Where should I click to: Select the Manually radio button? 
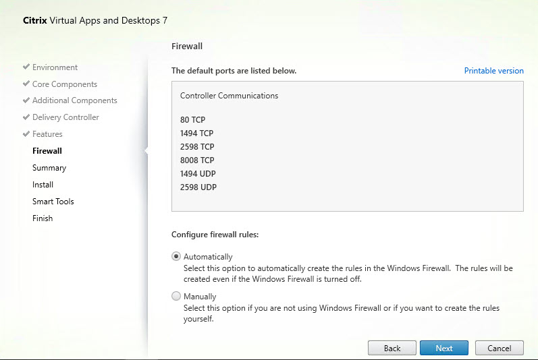pos(176,296)
